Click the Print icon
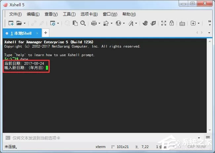The width and height of the screenshot is (215, 153). 94,23
